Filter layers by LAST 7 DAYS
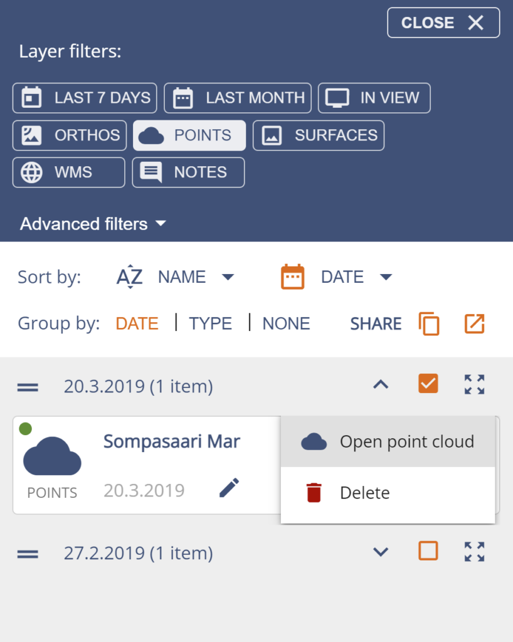 click(85, 98)
